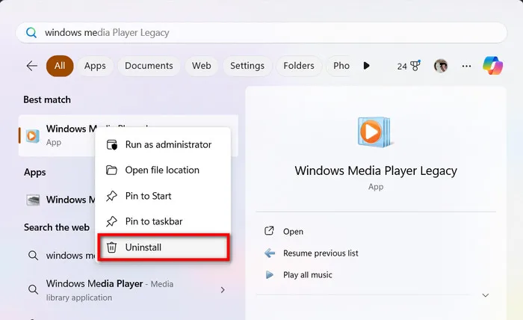Viewport: 523px width, 320px height.
Task: Open the Windows M… result under Apps
Action: [61, 200]
